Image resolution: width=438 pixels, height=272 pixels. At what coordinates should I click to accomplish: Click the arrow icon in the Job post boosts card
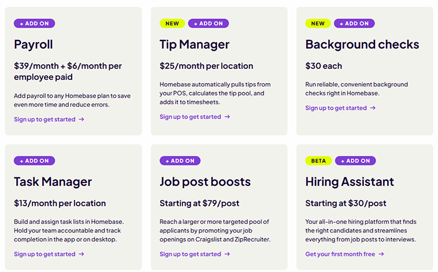pos(227,254)
